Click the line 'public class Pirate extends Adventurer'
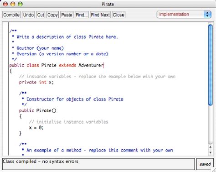The width and height of the screenshot is (216, 172). 57,65
